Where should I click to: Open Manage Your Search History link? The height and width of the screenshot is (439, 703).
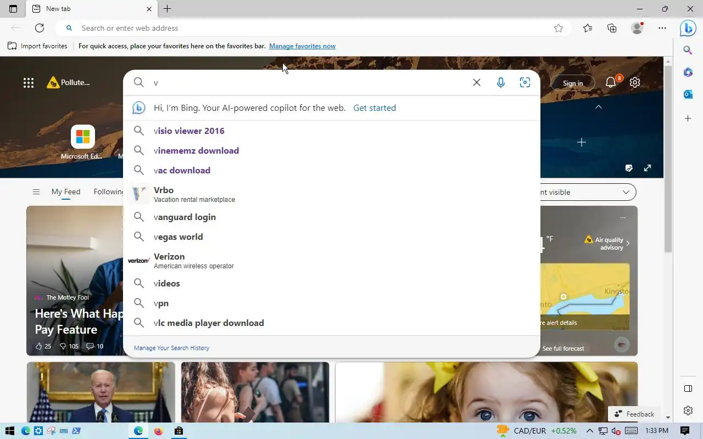(171, 348)
